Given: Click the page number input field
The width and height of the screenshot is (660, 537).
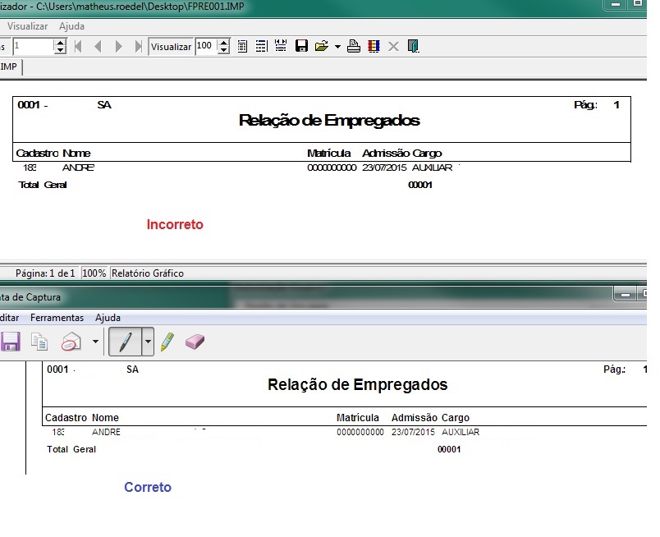Looking at the screenshot, I should coord(32,46).
